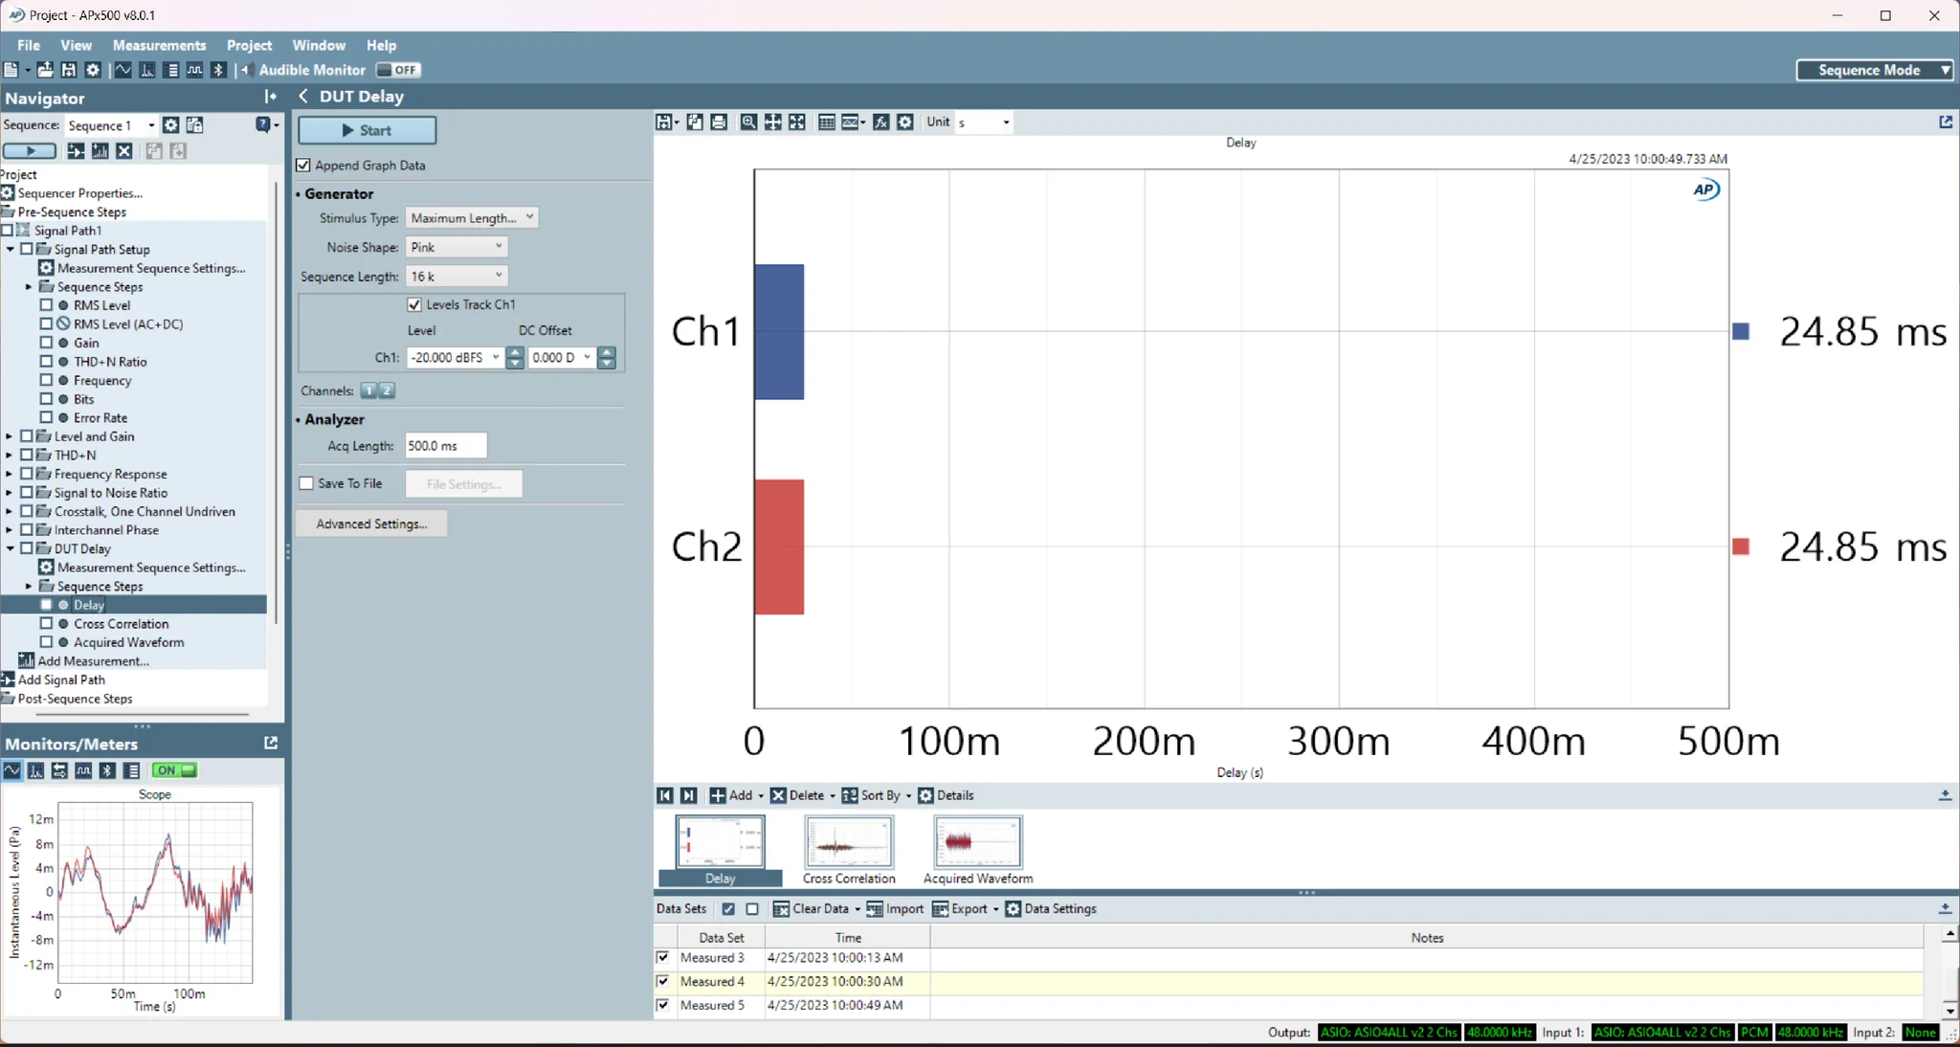This screenshot has height=1047, width=1960.
Task: Increment the Ch1 DC Offset stepper
Action: coord(608,352)
